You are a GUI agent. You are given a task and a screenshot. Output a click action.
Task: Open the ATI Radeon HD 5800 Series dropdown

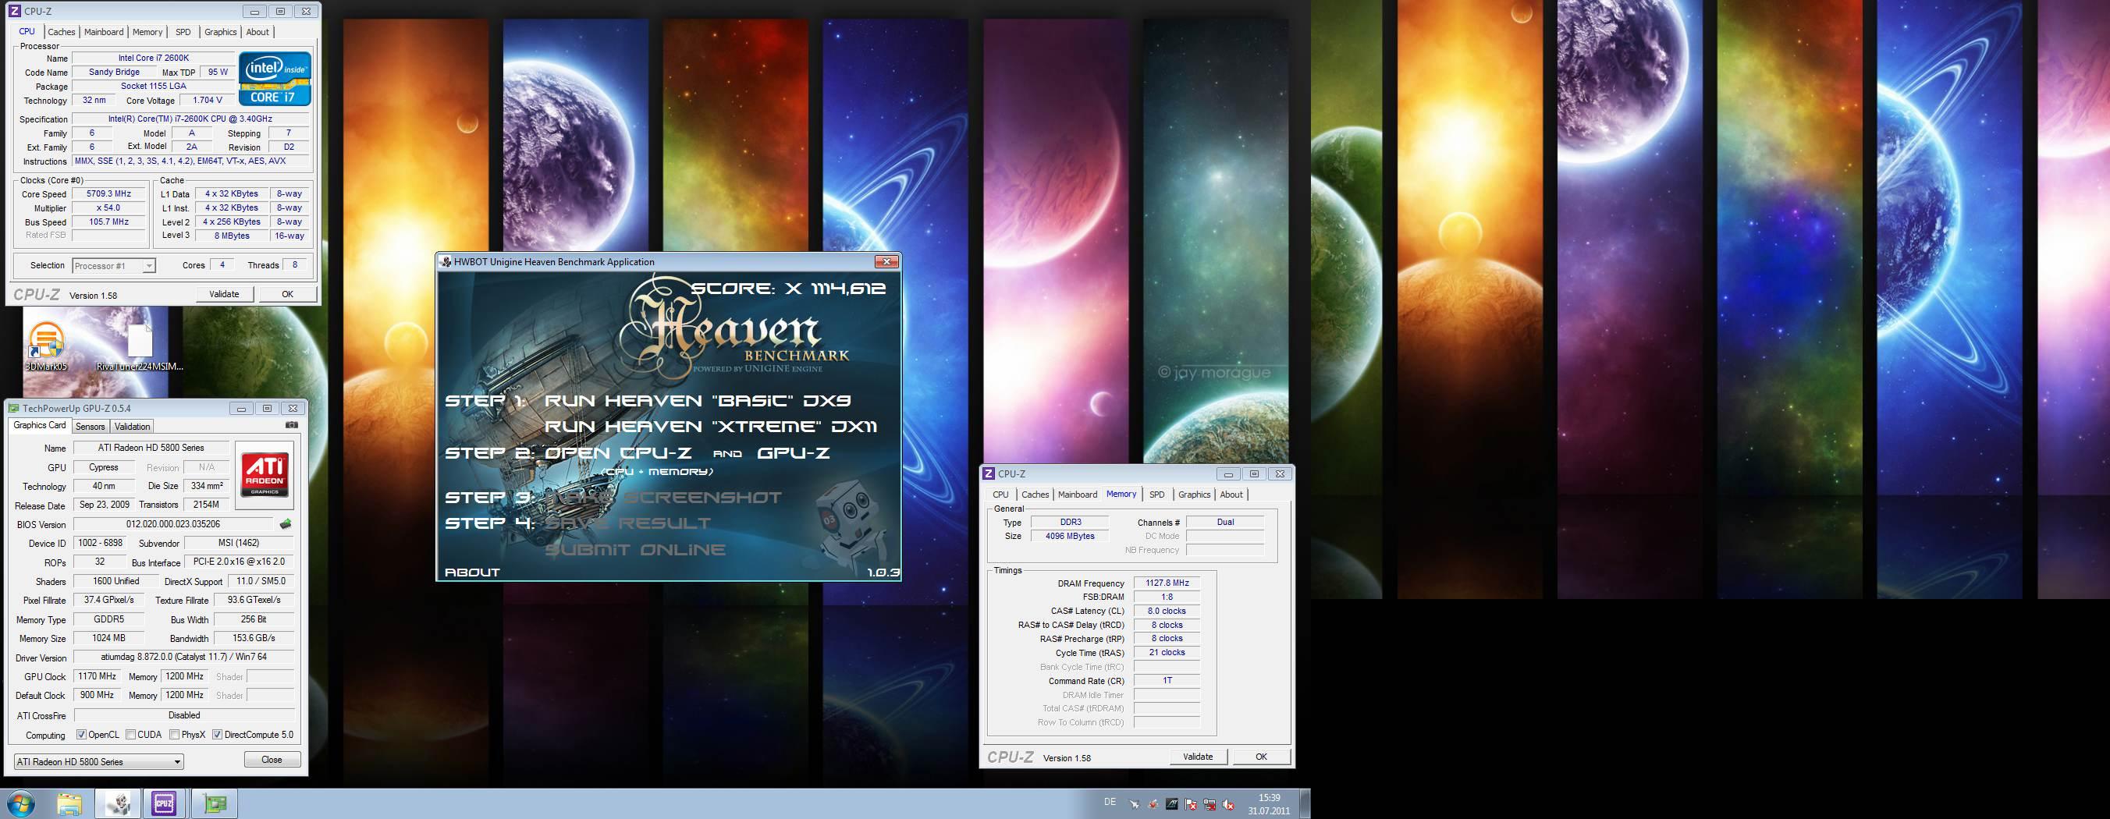[x=98, y=761]
